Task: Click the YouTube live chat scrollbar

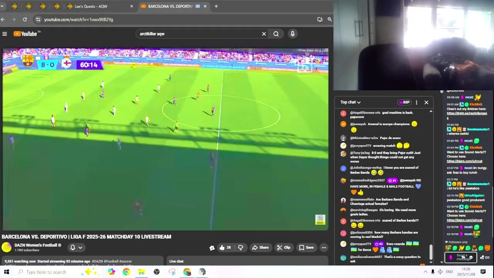Action: click(431, 252)
